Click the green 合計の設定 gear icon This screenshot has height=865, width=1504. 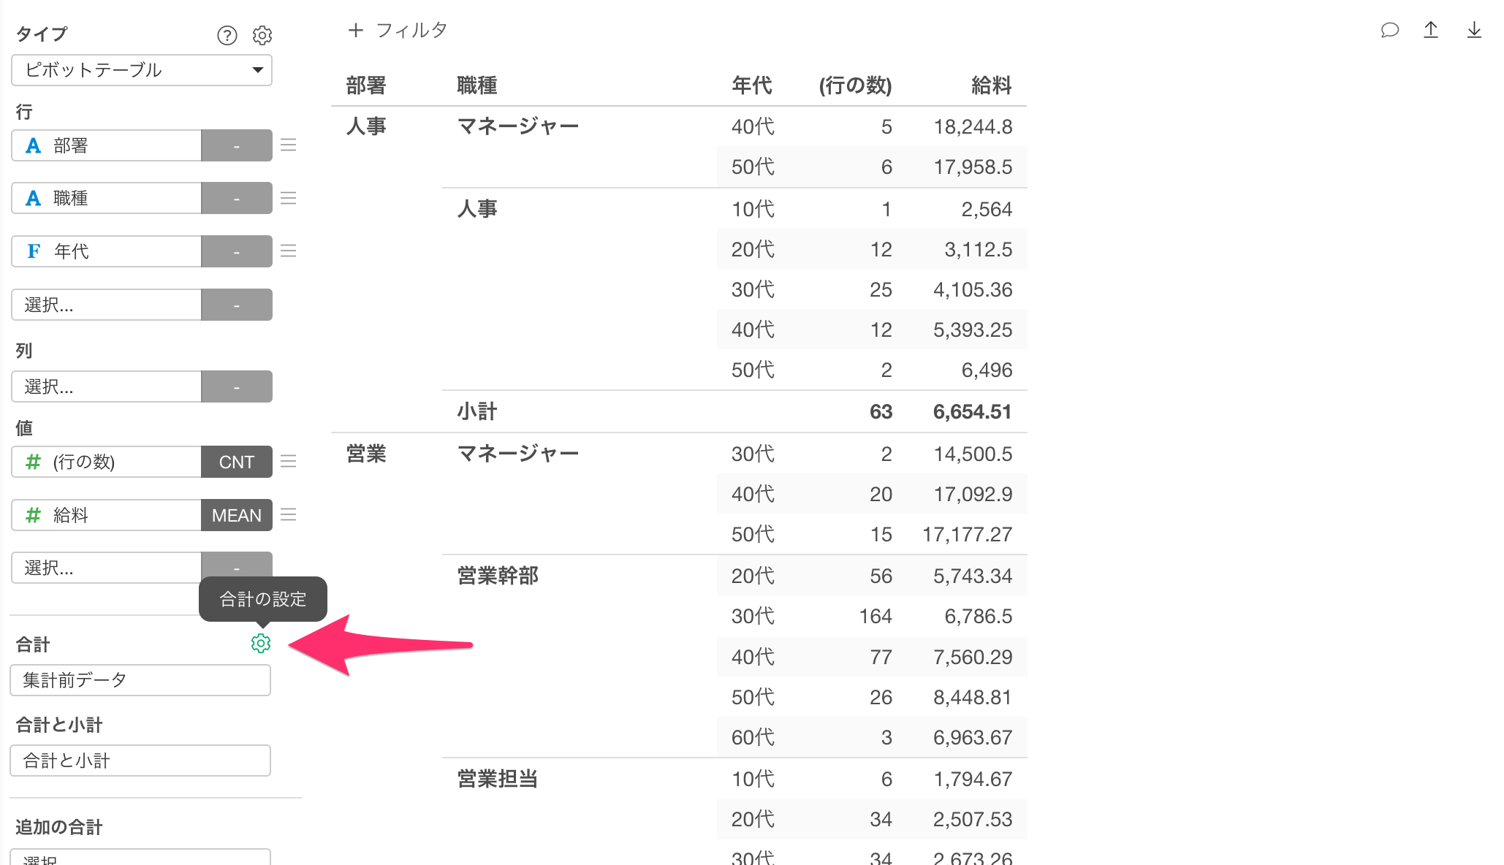[261, 643]
